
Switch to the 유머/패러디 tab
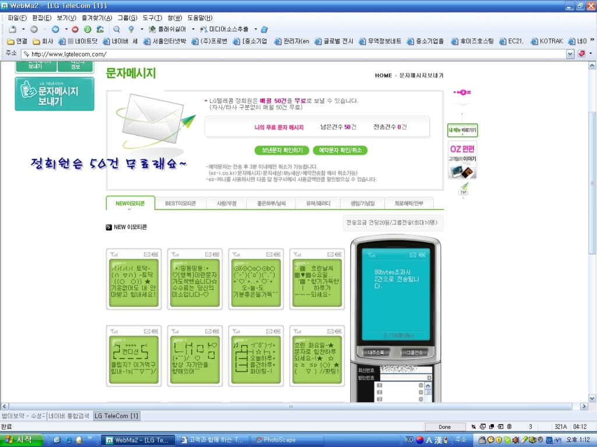tap(318, 203)
